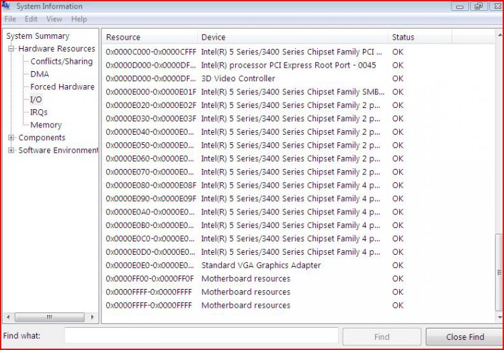Viewport: 504px width, 350px height.
Task: Open the Help menu
Action: [x=79, y=19]
